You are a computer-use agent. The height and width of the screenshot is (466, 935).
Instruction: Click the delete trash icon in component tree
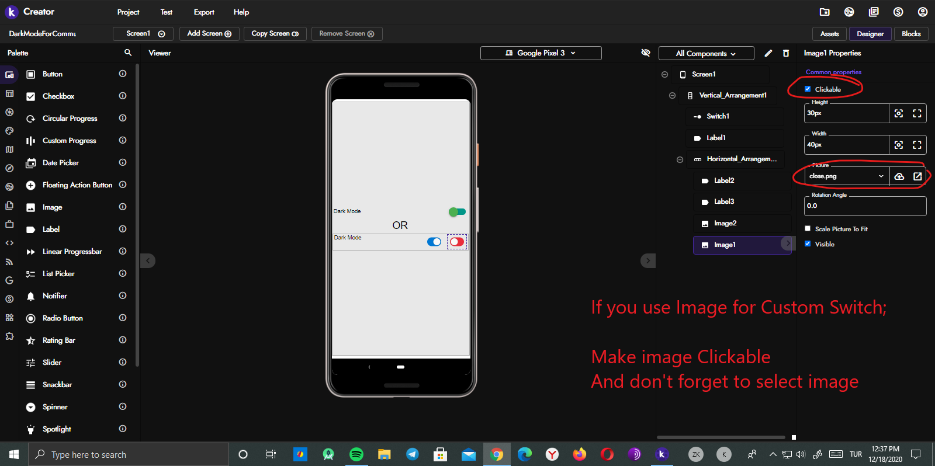(x=786, y=53)
